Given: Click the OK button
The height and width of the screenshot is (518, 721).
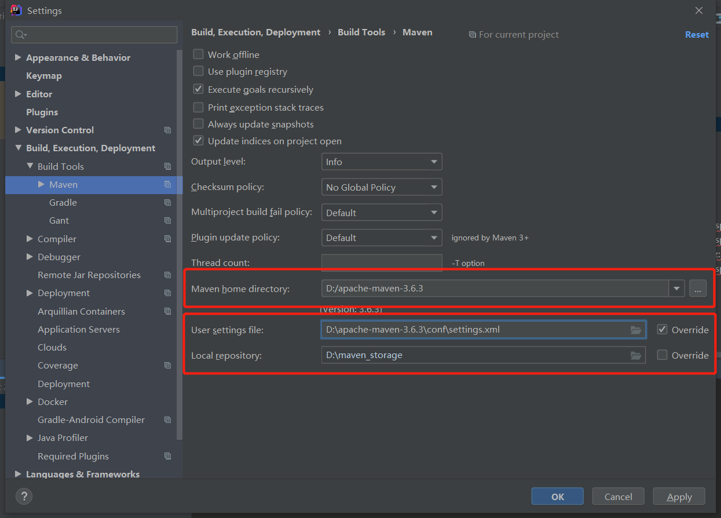Looking at the screenshot, I should pos(557,497).
